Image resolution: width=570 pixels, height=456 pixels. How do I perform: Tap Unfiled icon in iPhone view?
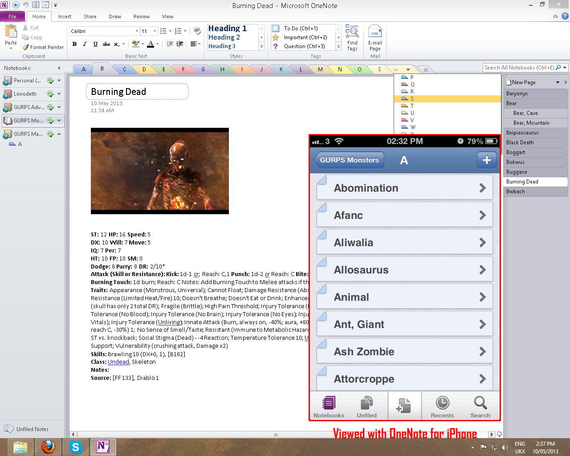[x=366, y=407]
